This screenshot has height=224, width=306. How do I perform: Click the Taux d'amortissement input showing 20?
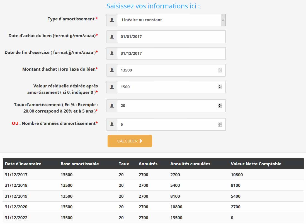click(x=171, y=106)
